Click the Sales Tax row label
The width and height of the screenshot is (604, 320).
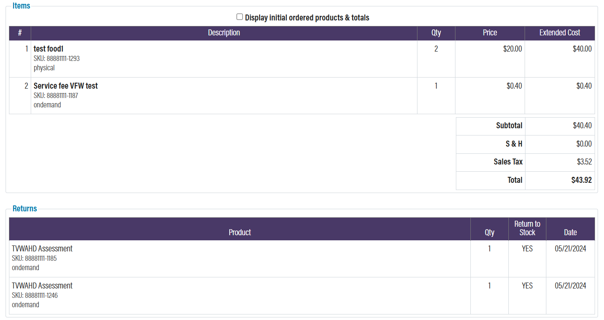[x=508, y=162]
